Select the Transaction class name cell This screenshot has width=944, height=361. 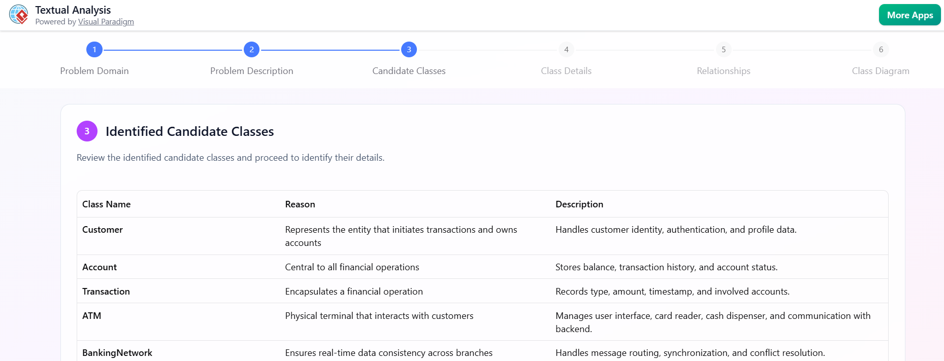(106, 292)
